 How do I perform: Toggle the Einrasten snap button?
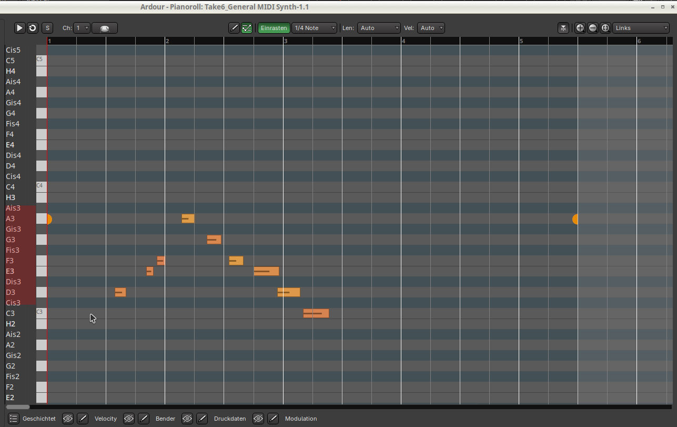point(274,28)
